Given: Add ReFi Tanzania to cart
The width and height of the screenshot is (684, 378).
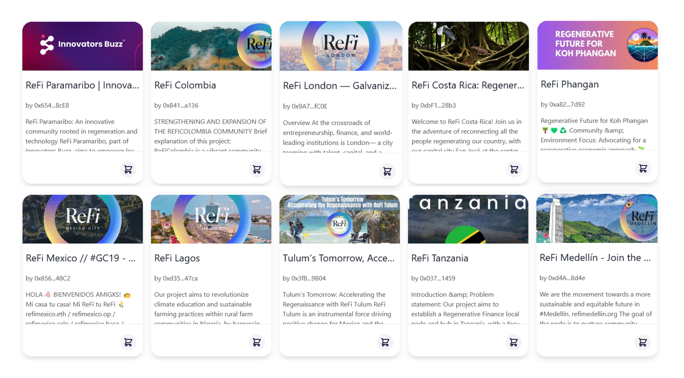Looking at the screenshot, I should 513,342.
